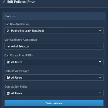Image resolution: width=108 pixels, height=108 pixels.
Task: Select the Administrators option text
Action: [20, 46]
